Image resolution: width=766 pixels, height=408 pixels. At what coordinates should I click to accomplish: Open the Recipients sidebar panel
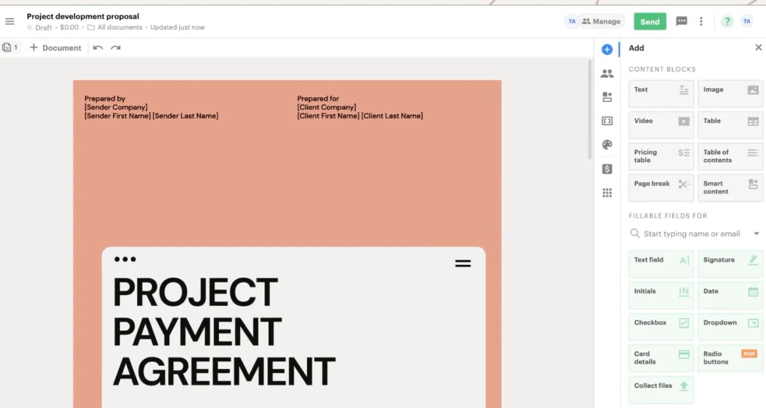[x=607, y=73]
